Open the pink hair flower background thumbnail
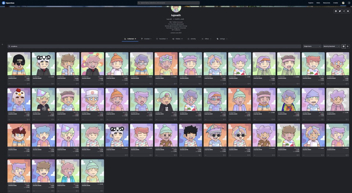Image resolution: width=352 pixels, height=193 pixels. (92, 64)
